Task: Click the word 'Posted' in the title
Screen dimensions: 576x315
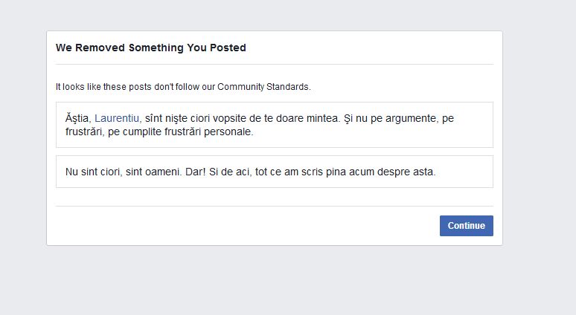Action: click(228, 48)
